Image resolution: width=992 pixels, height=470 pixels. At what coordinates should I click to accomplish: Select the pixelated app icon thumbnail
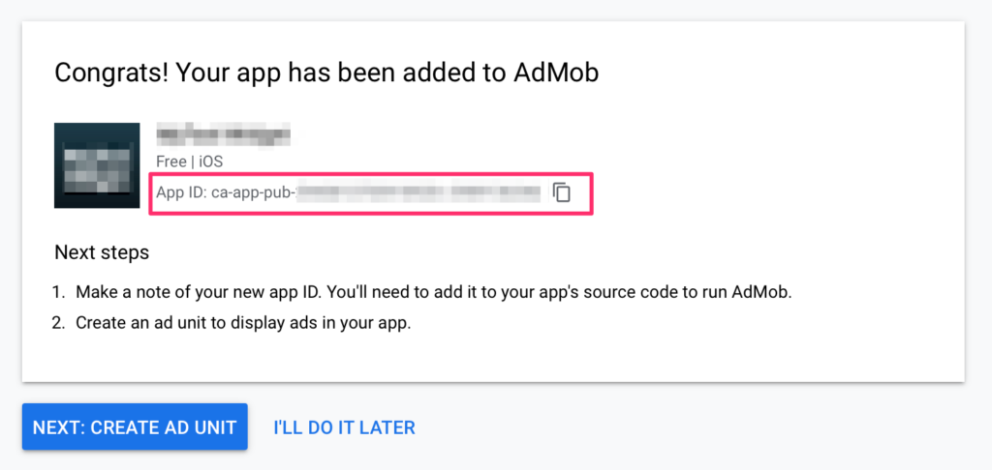[97, 165]
